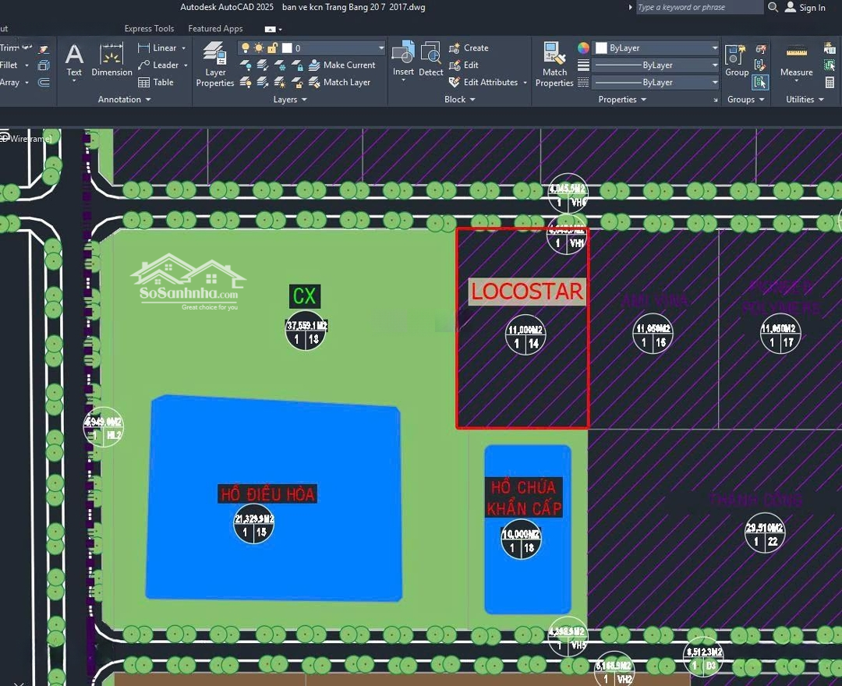Toggle the layer lock padlock icon
This screenshot has height=686, width=842.
272,48
